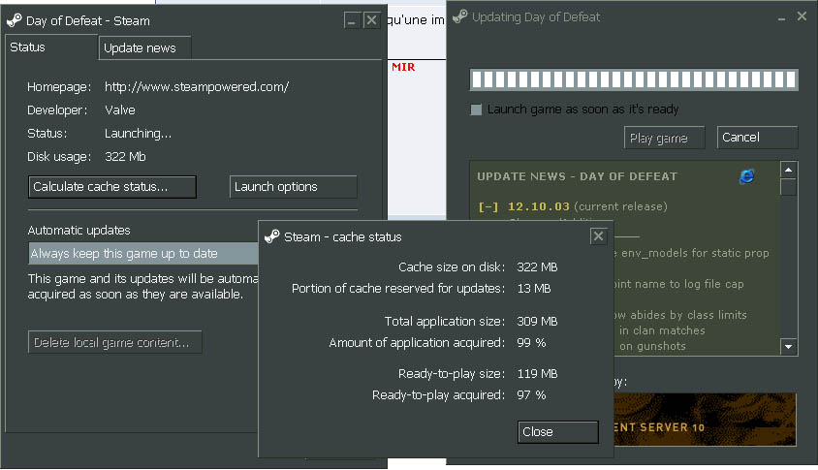
Task: Open the Internet Explorer icon in update news
Action: [746, 175]
